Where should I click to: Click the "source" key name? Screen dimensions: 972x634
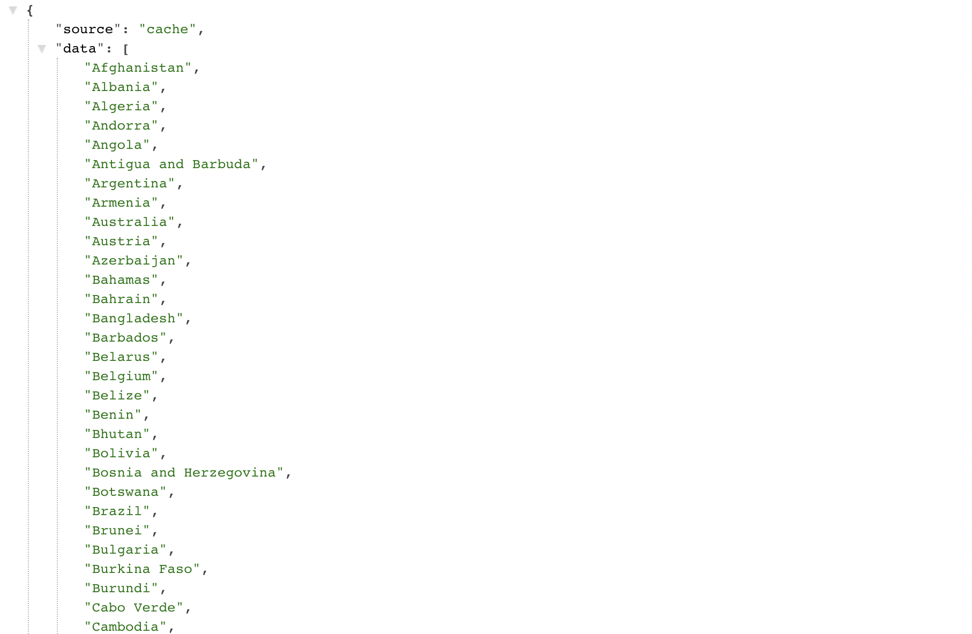click(x=88, y=29)
